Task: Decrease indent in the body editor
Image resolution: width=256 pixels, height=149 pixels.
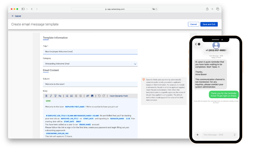Action: pos(76,96)
